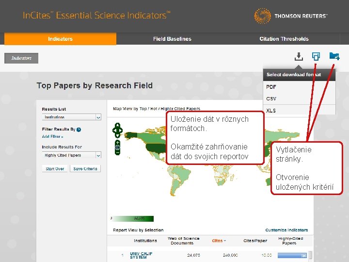Screen dimensions: 349x262
Task: Click the print page icon
Action: [316, 56]
